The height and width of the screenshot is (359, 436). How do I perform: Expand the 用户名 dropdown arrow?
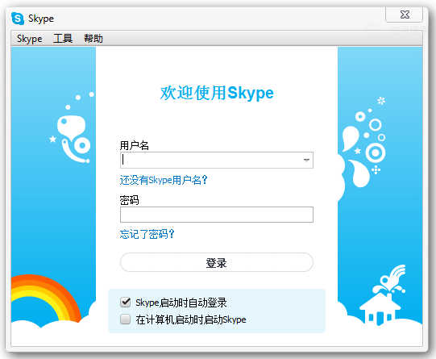tap(306, 160)
